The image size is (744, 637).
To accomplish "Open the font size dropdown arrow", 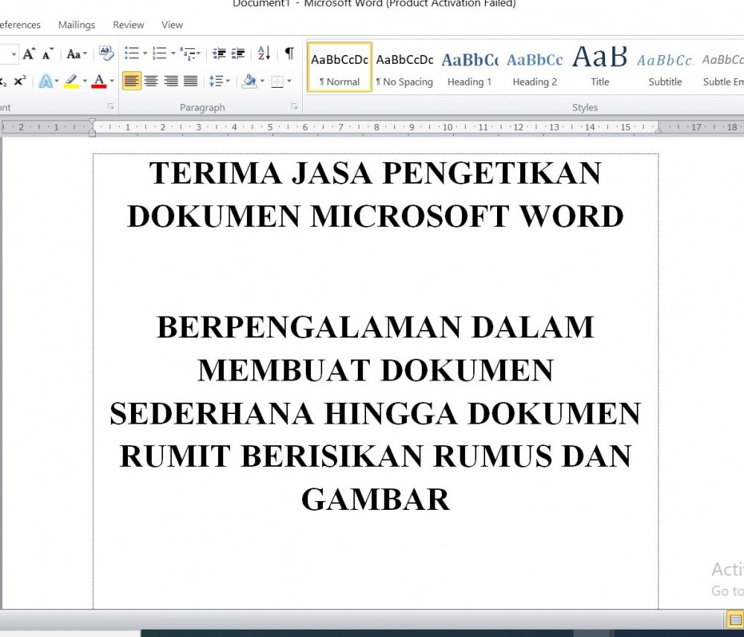I will 13,54.
